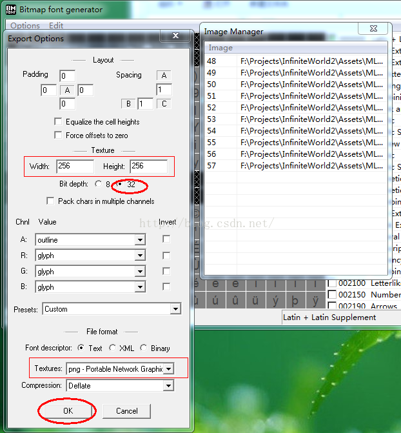Select image row 53 in Image Manager
401x433 pixels.
295,119
